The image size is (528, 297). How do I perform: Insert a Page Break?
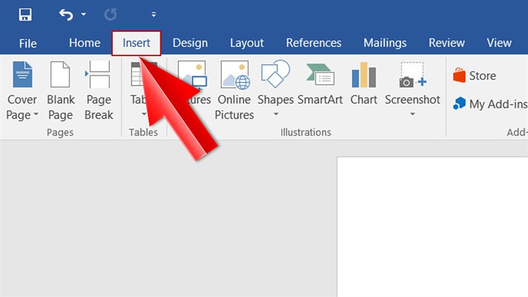click(x=98, y=90)
